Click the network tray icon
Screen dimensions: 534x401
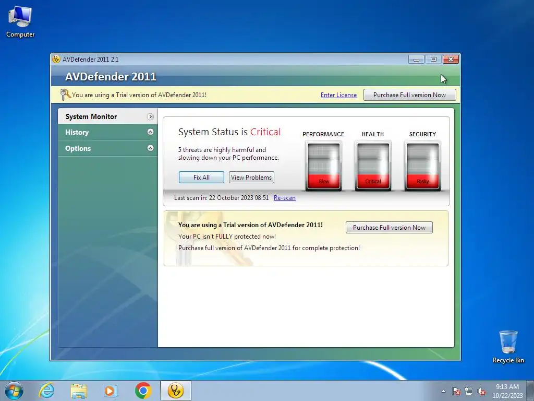(469, 391)
